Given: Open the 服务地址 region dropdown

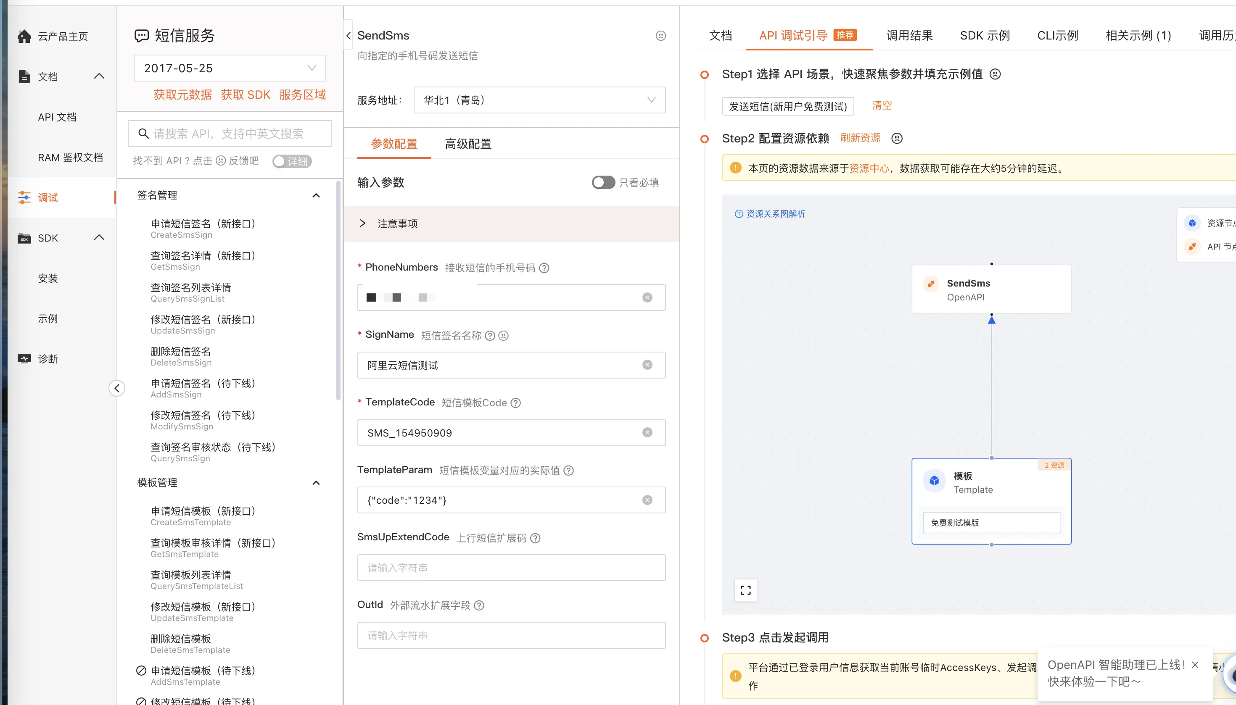Looking at the screenshot, I should 539,100.
